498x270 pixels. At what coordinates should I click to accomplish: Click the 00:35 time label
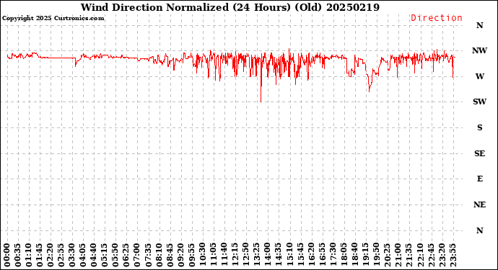tap(18, 256)
